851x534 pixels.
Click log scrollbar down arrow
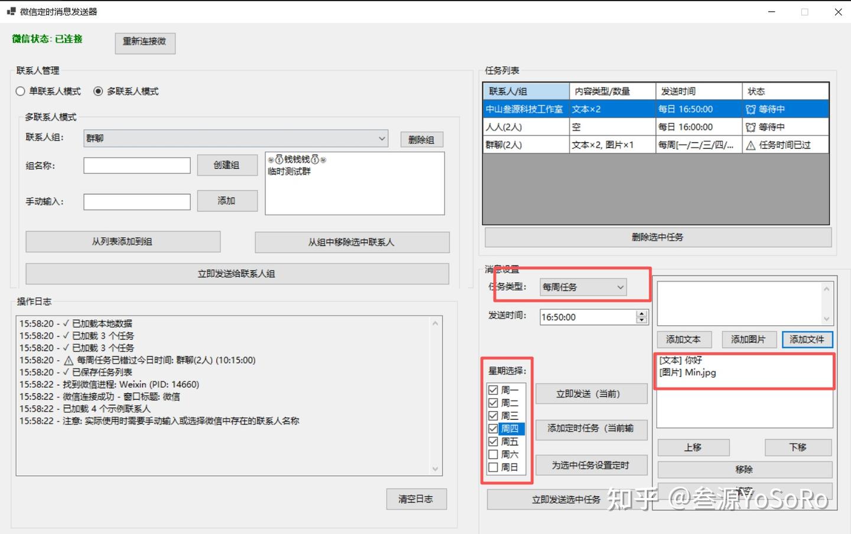click(x=436, y=469)
